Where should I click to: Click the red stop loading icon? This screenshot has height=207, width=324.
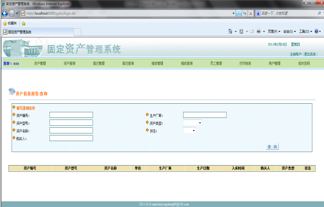pos(251,14)
